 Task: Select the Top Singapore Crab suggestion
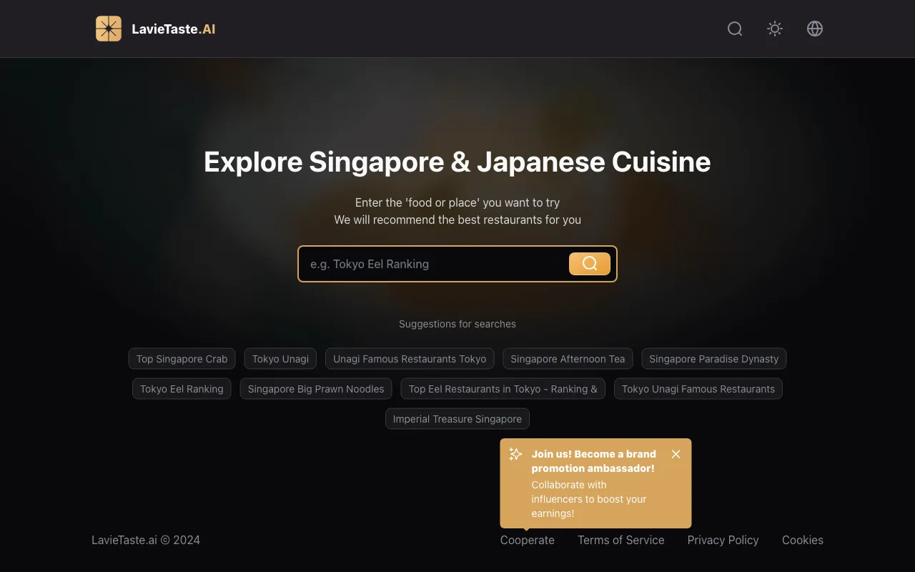coord(182,359)
